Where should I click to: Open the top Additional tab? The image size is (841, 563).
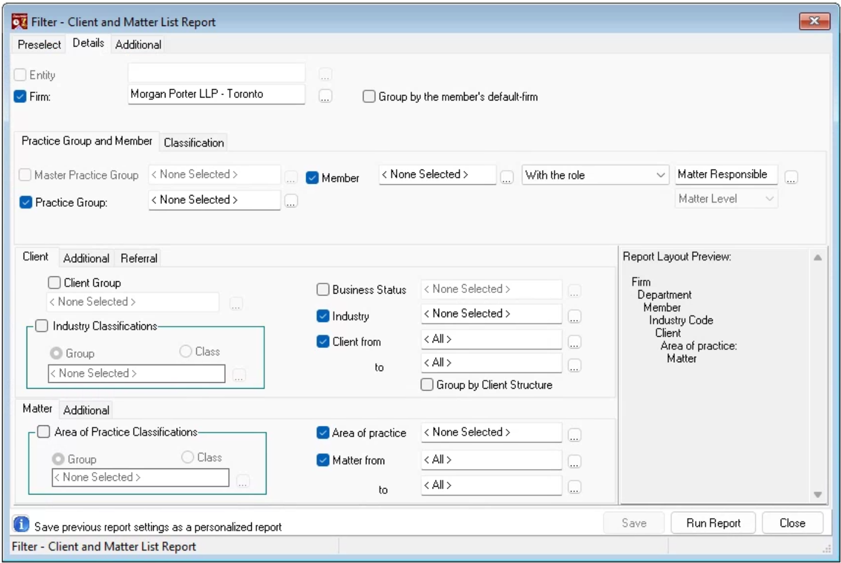coord(138,44)
